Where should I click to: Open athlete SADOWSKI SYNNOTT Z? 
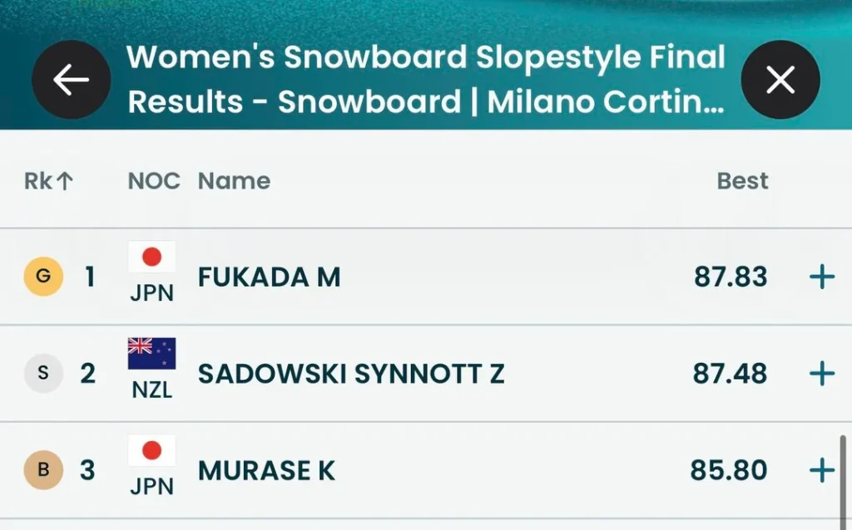[350, 374]
